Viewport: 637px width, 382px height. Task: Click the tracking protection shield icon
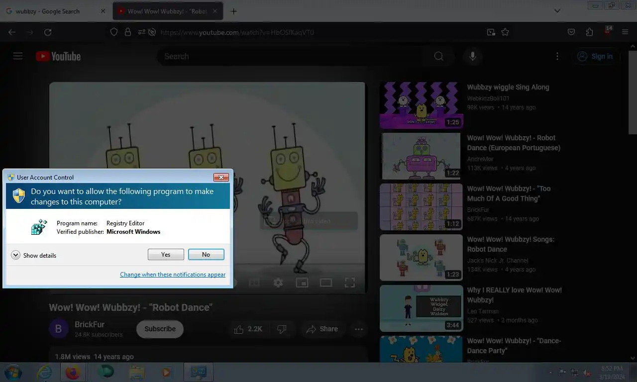click(x=114, y=32)
